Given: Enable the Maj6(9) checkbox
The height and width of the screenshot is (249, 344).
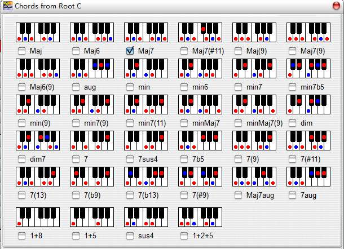Looking at the screenshot, I should (22, 87).
